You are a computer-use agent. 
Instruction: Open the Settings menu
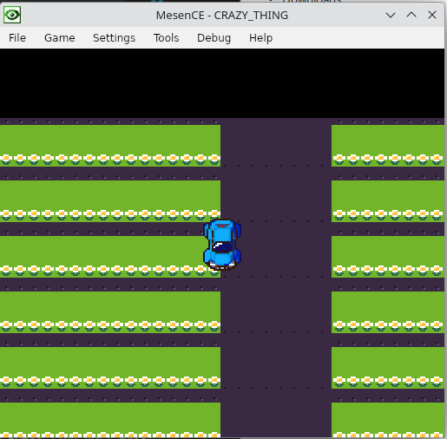pos(114,38)
